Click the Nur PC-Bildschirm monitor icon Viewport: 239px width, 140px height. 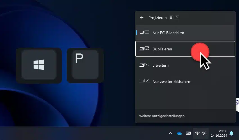144,32
